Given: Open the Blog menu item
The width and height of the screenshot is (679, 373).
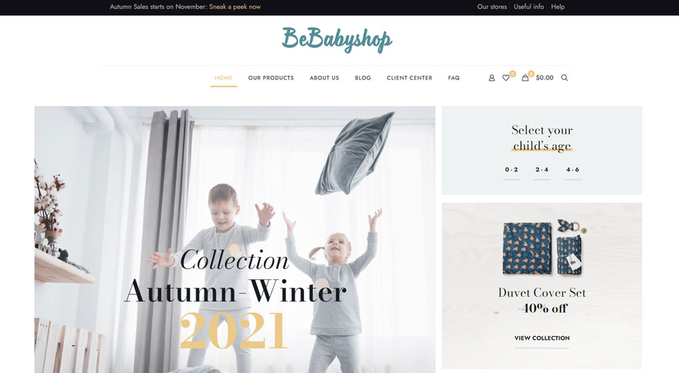Looking at the screenshot, I should [363, 78].
